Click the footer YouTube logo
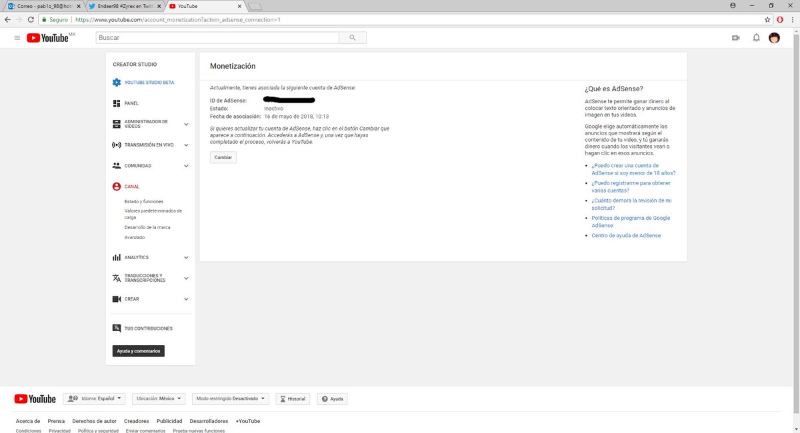Screen dimensions: 800x433 click(x=35, y=398)
